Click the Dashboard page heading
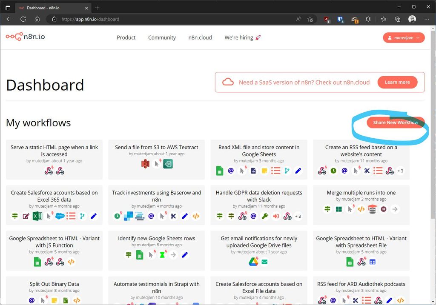Image resolution: width=436 pixels, height=305 pixels. [45, 85]
